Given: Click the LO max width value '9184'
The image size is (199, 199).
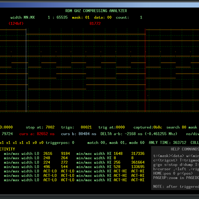Looking at the screenshot, I should pos(65,154).
